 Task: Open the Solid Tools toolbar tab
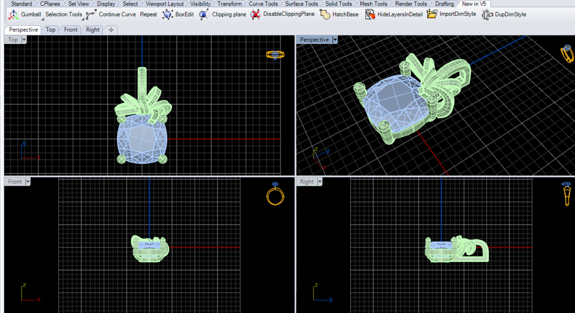click(339, 4)
